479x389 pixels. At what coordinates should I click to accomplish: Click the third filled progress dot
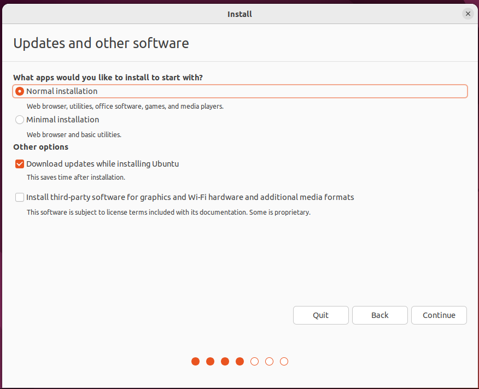point(225,361)
